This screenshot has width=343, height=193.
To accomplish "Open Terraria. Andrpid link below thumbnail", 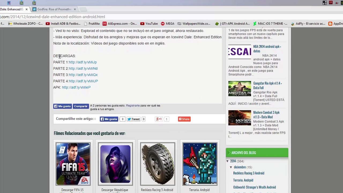I will point(199,190).
